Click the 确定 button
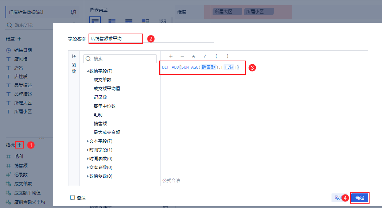Image resolution: width=382 pixels, height=208 pixels. point(360,198)
